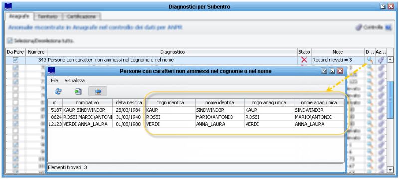This screenshot has height=179, width=399.
Task: Click Record rilevati = 3 note cell
Action: click(x=338, y=60)
